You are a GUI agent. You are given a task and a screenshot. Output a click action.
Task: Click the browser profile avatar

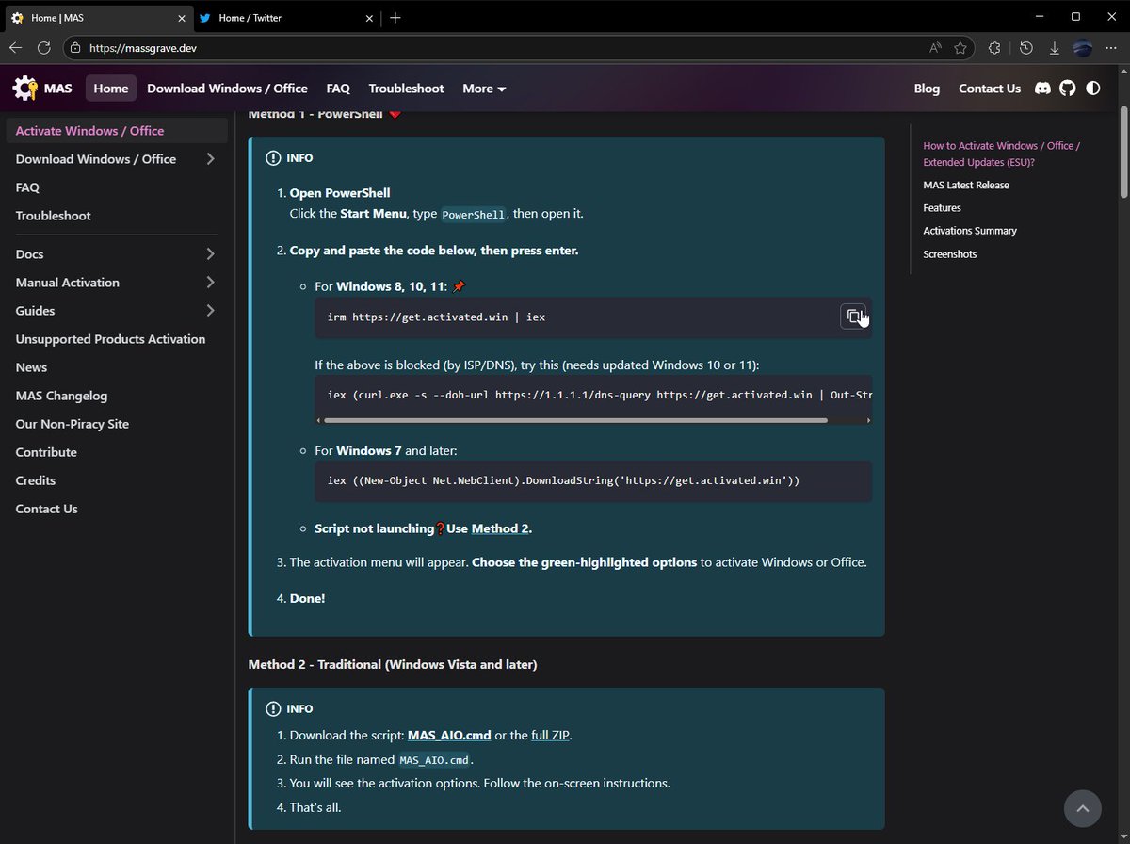[x=1083, y=48]
